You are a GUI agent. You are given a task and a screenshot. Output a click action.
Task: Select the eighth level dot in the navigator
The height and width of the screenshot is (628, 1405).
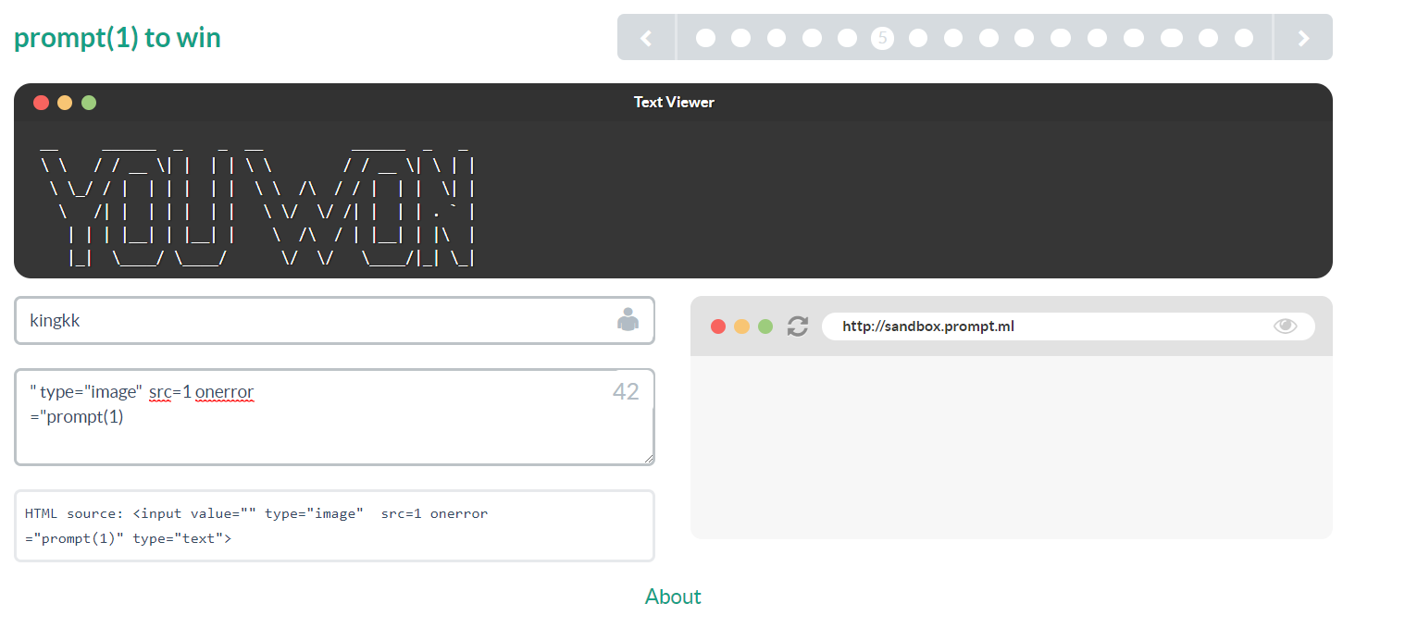[953, 38]
